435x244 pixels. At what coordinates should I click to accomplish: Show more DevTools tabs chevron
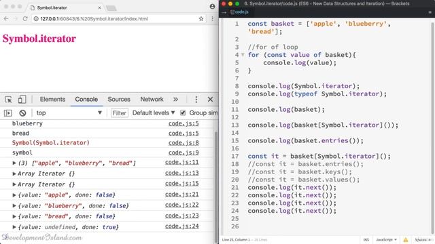(175, 100)
